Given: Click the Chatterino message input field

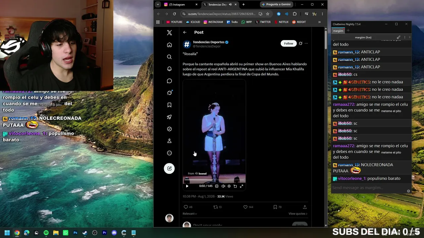Looking at the screenshot, I should [x=369, y=188].
